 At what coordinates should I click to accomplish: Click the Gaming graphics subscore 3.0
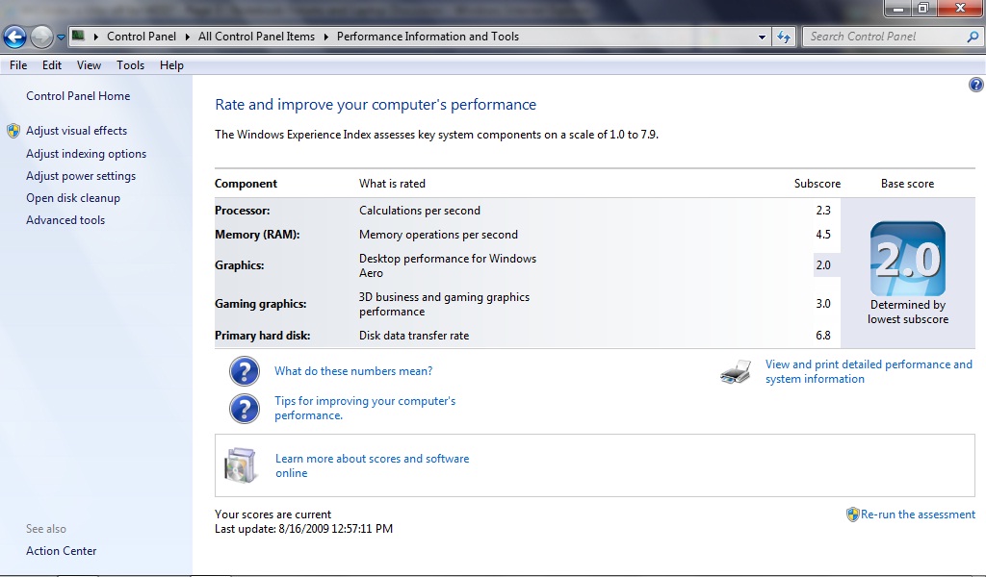[823, 304]
